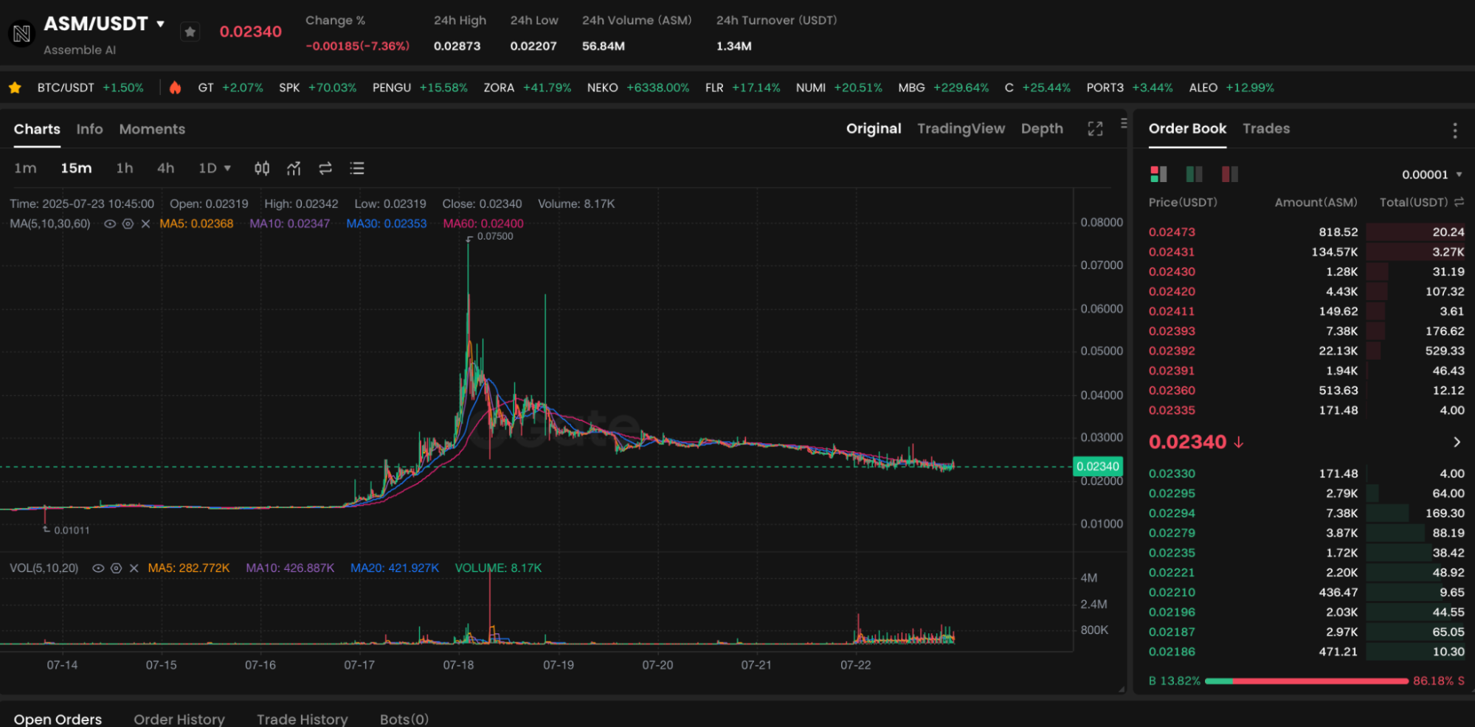Select bid price 0.02330 in order book
The width and height of the screenshot is (1475, 727).
pos(1172,474)
